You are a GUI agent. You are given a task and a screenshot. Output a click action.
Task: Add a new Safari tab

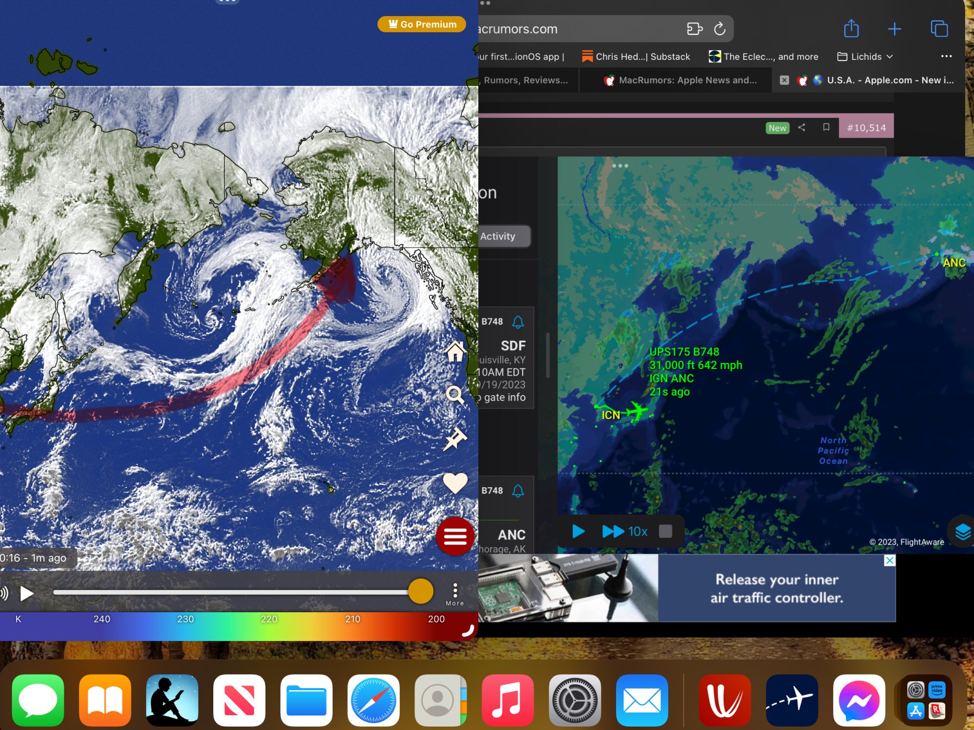(x=895, y=29)
